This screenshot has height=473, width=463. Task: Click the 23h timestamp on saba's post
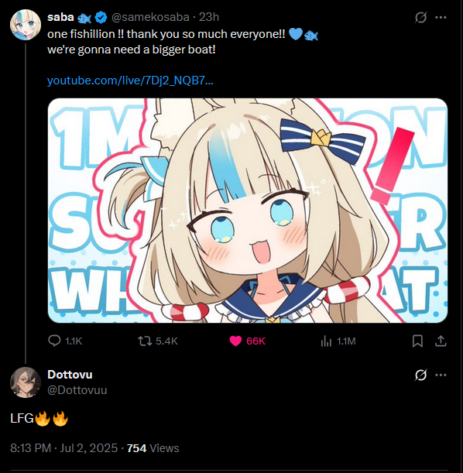[209, 17]
